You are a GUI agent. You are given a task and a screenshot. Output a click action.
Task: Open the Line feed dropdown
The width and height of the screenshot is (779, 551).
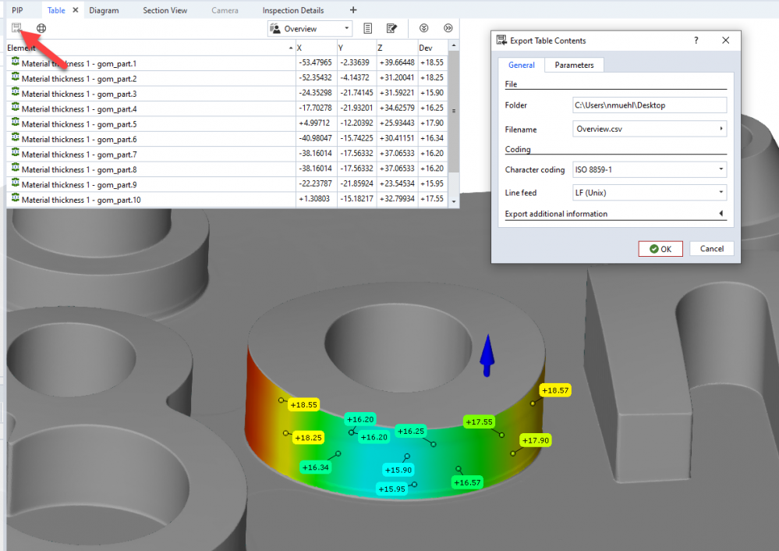pyautogui.click(x=649, y=192)
